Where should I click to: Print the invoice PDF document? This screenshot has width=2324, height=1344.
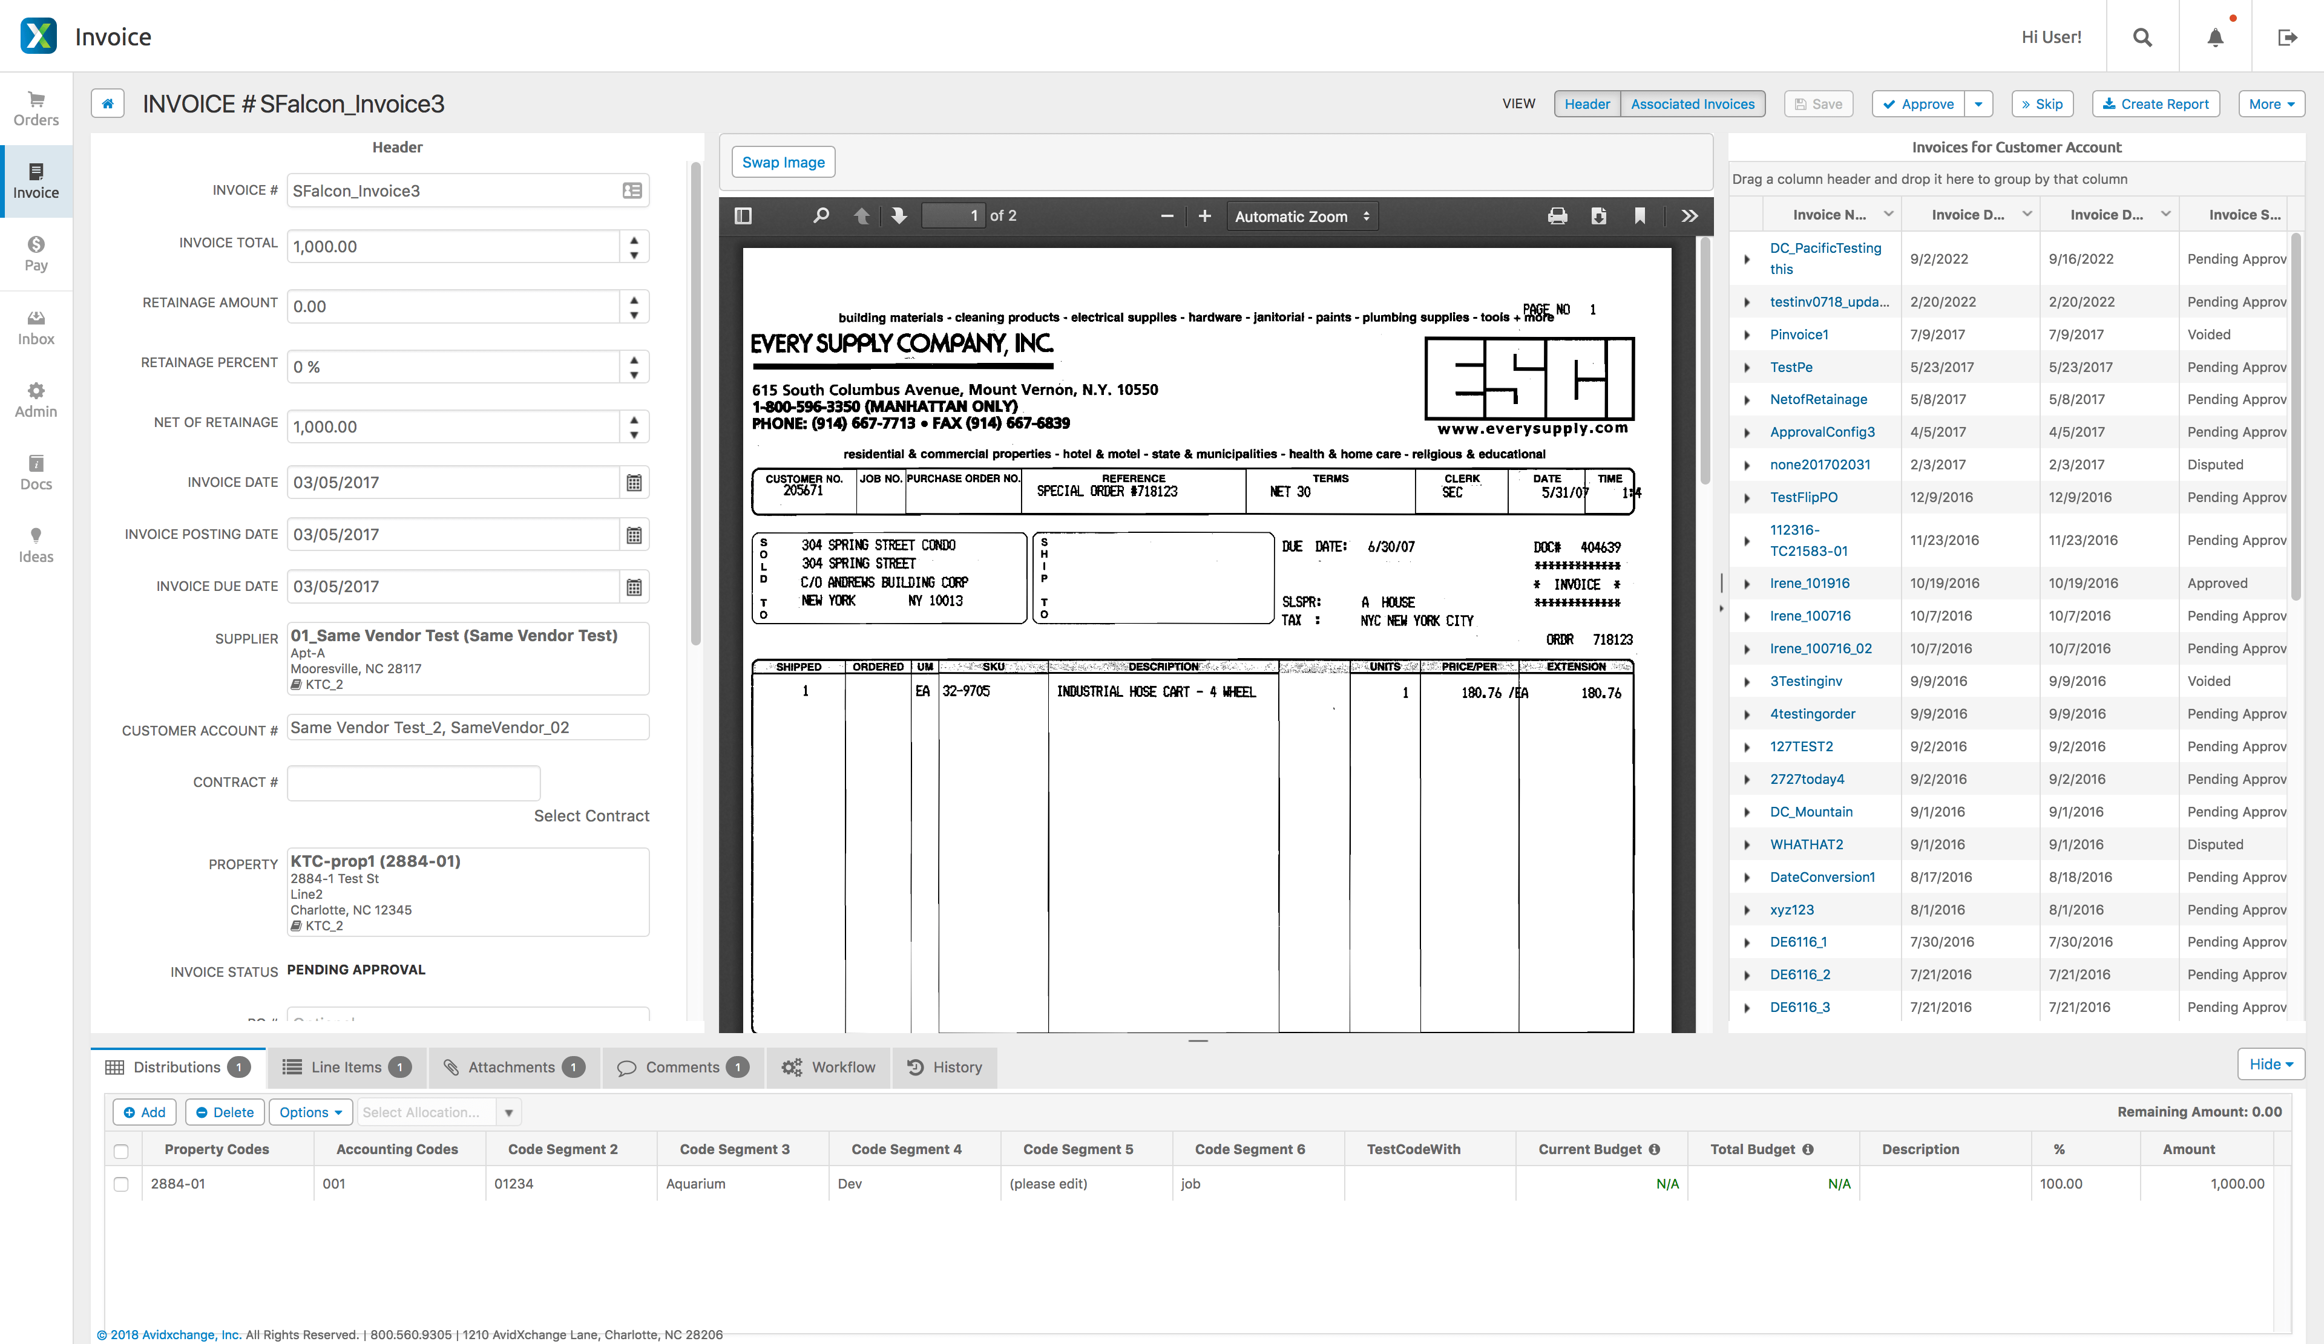click(x=1557, y=216)
